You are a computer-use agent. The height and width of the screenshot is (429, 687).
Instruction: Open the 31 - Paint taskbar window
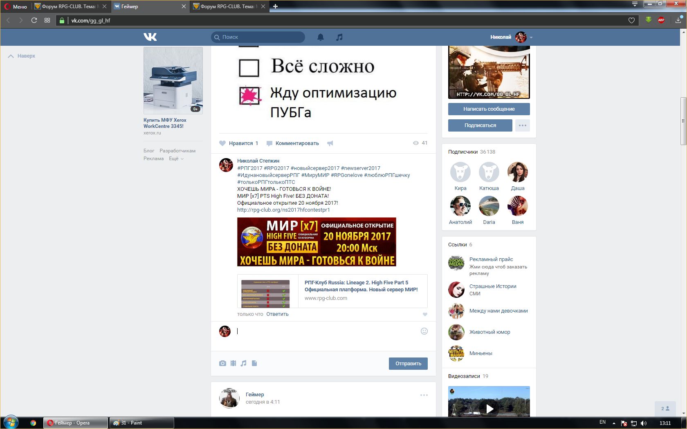[x=141, y=423]
